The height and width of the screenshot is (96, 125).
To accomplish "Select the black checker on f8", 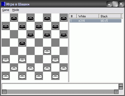I will (x=47, y=18).
